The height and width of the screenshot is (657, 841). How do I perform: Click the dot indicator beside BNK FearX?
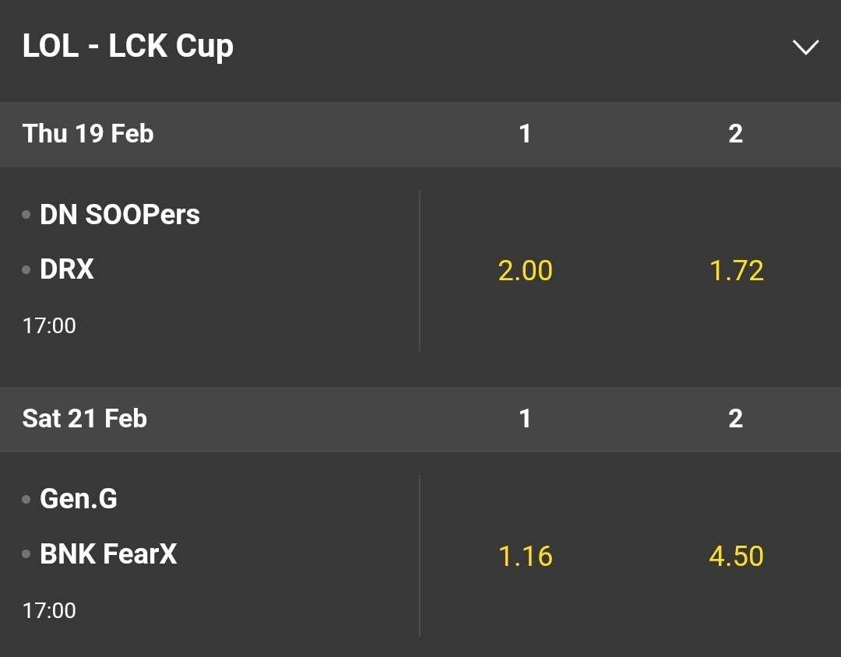[x=26, y=555]
